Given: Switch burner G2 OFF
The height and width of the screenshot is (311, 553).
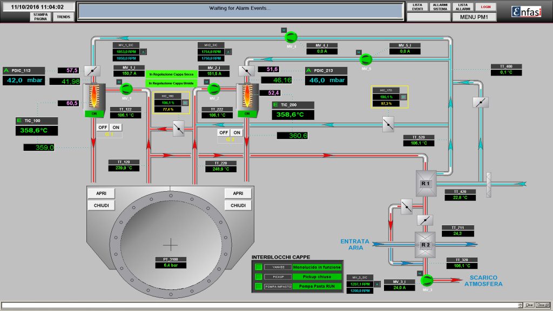Looking at the screenshot, I should (224, 133).
